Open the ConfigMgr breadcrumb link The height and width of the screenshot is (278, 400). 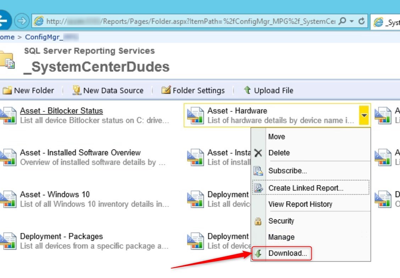click(51, 37)
